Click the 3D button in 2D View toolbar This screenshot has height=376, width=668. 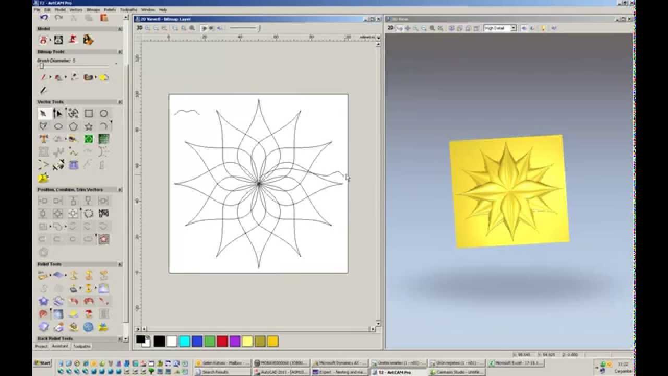[140, 28]
